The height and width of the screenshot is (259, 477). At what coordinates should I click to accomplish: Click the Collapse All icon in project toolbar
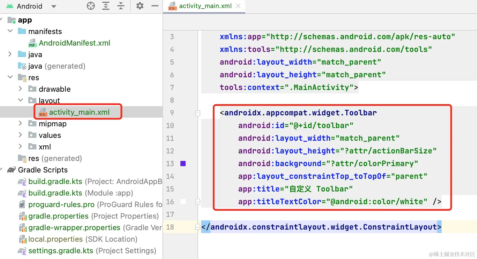(121, 6)
